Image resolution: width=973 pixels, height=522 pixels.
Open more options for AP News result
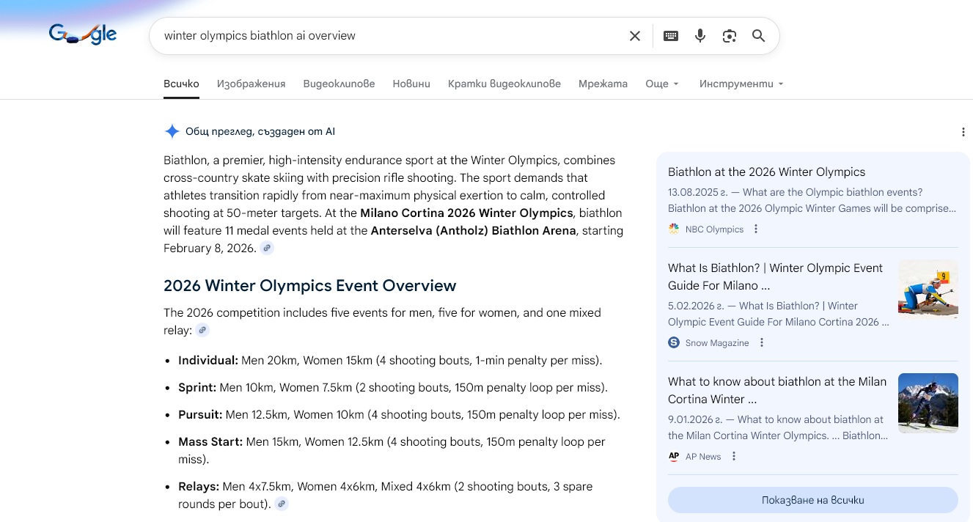pos(734,457)
